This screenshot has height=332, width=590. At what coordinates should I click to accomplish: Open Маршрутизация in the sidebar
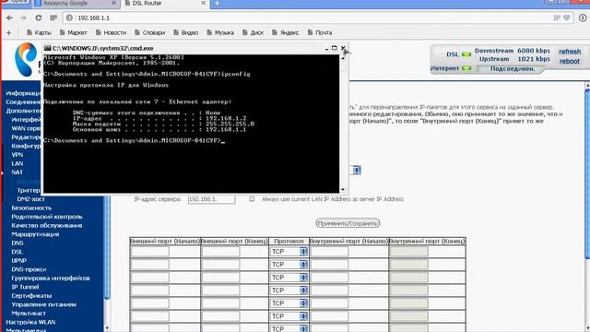35,234
